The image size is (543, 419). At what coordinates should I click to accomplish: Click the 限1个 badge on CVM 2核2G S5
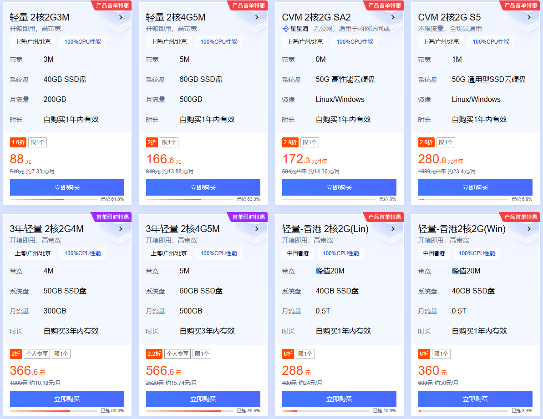click(x=446, y=142)
